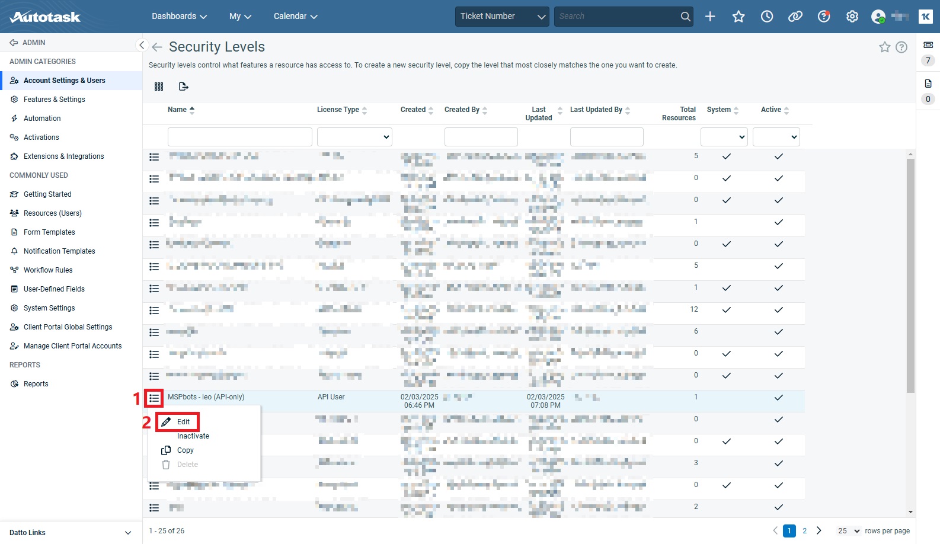This screenshot has width=940, height=544.
Task: Open the License Type filter dropdown
Action: 354,137
